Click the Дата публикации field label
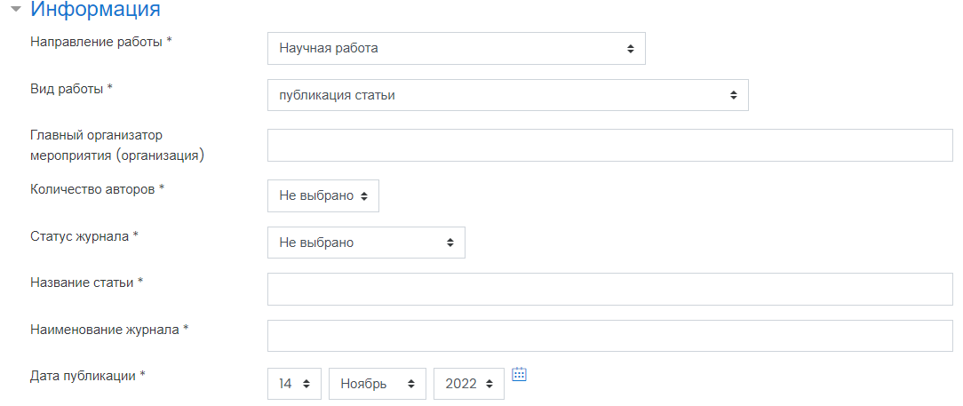Screen dimensions: 963x406 pos(83,376)
